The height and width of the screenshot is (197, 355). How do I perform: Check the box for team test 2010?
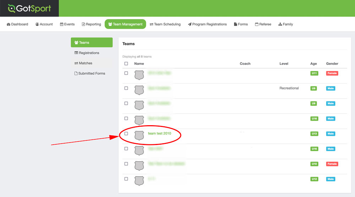[x=126, y=134]
